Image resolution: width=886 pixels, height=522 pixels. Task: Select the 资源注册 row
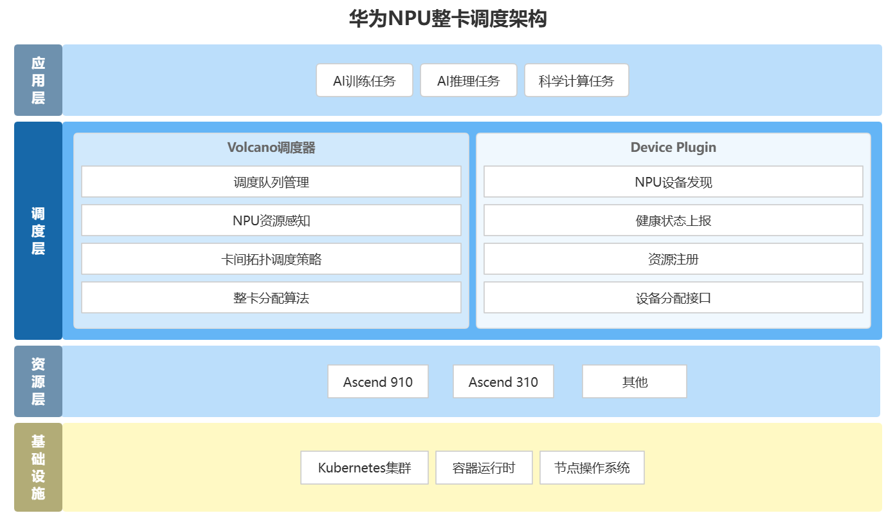click(x=673, y=259)
